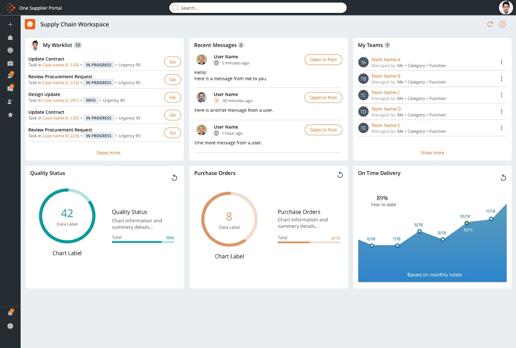Refresh the Purchase Orders widget
The width and height of the screenshot is (516, 348).
pos(340,175)
